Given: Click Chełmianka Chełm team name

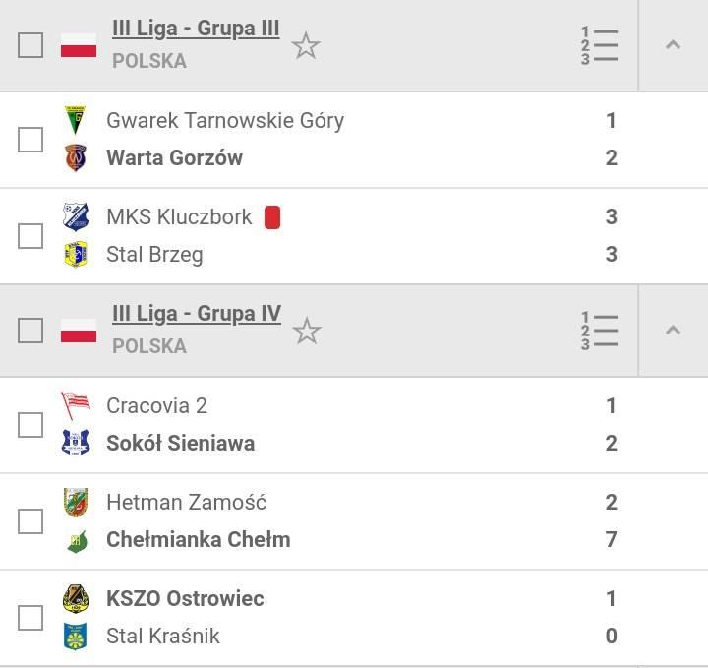Looking at the screenshot, I should click(199, 540).
